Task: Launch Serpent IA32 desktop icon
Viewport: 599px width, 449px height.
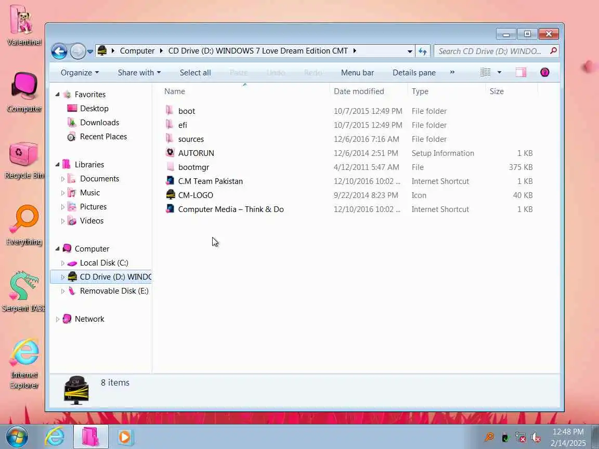Action: pos(23,292)
